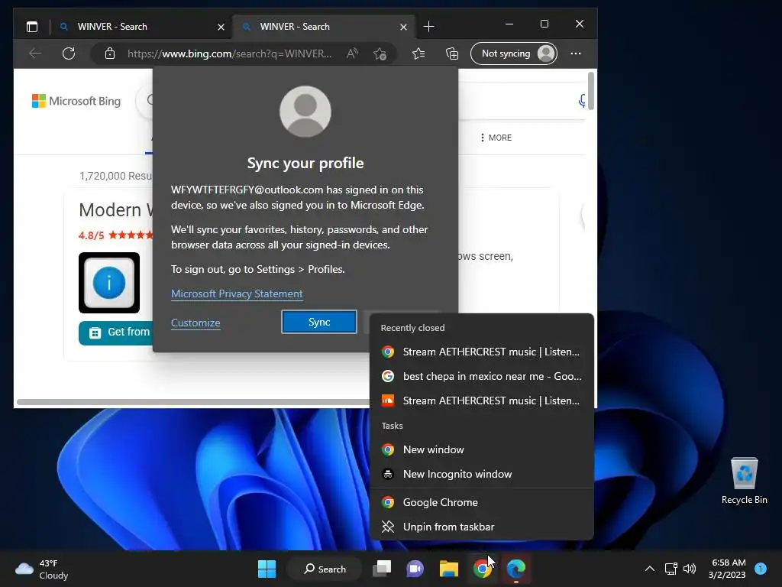Select New window from Chrome jump list
Image resolution: width=782 pixels, height=587 pixels.
pos(482,449)
